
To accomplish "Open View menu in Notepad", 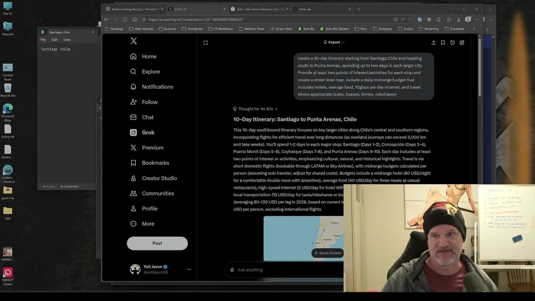I will coord(67,40).
